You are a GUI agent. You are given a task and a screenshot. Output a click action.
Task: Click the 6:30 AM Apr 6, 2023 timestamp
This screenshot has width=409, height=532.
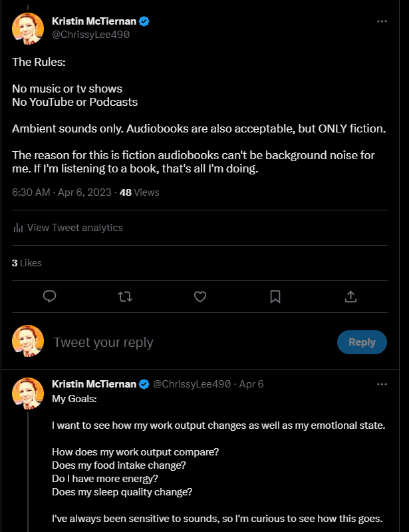(62, 192)
